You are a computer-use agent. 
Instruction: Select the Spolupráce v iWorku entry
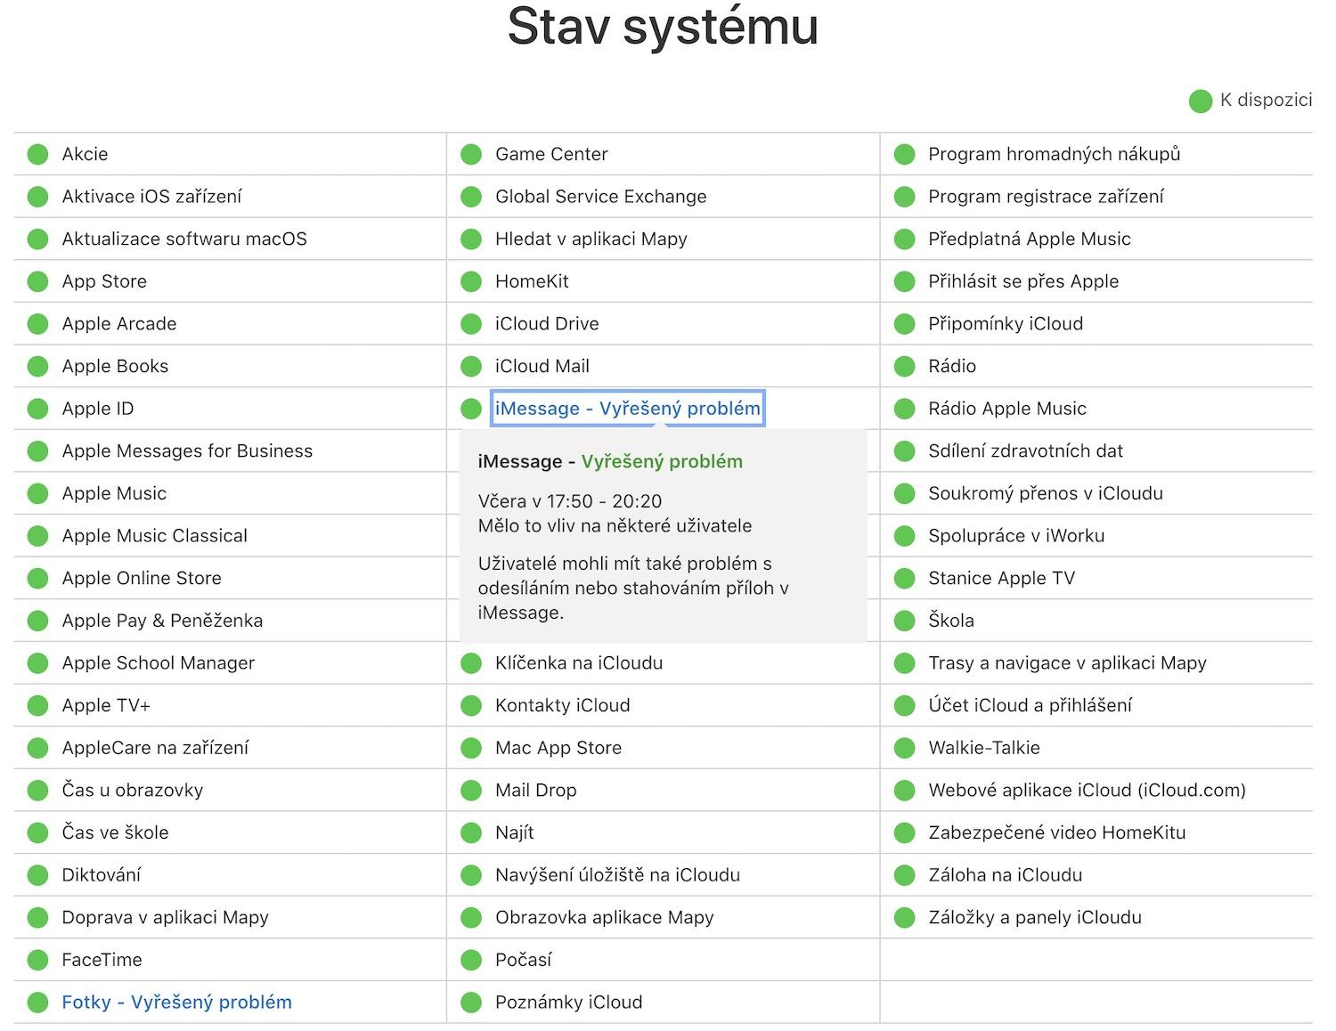[x=1016, y=536]
